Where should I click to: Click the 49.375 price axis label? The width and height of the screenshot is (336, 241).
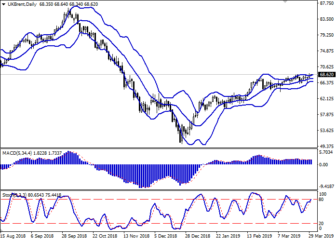tap(326, 147)
